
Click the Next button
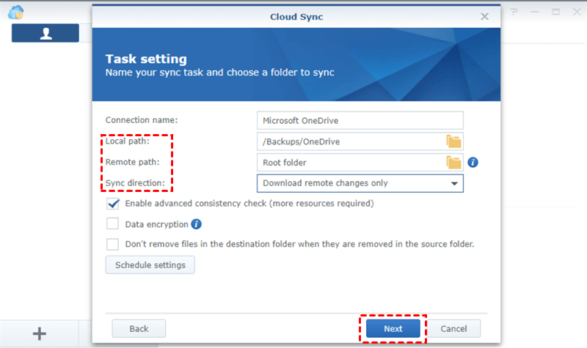[x=393, y=329]
